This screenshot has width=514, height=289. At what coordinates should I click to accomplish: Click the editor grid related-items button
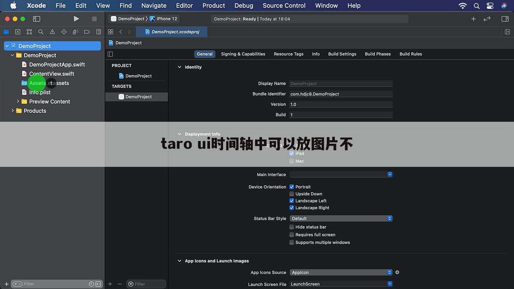[x=111, y=32]
